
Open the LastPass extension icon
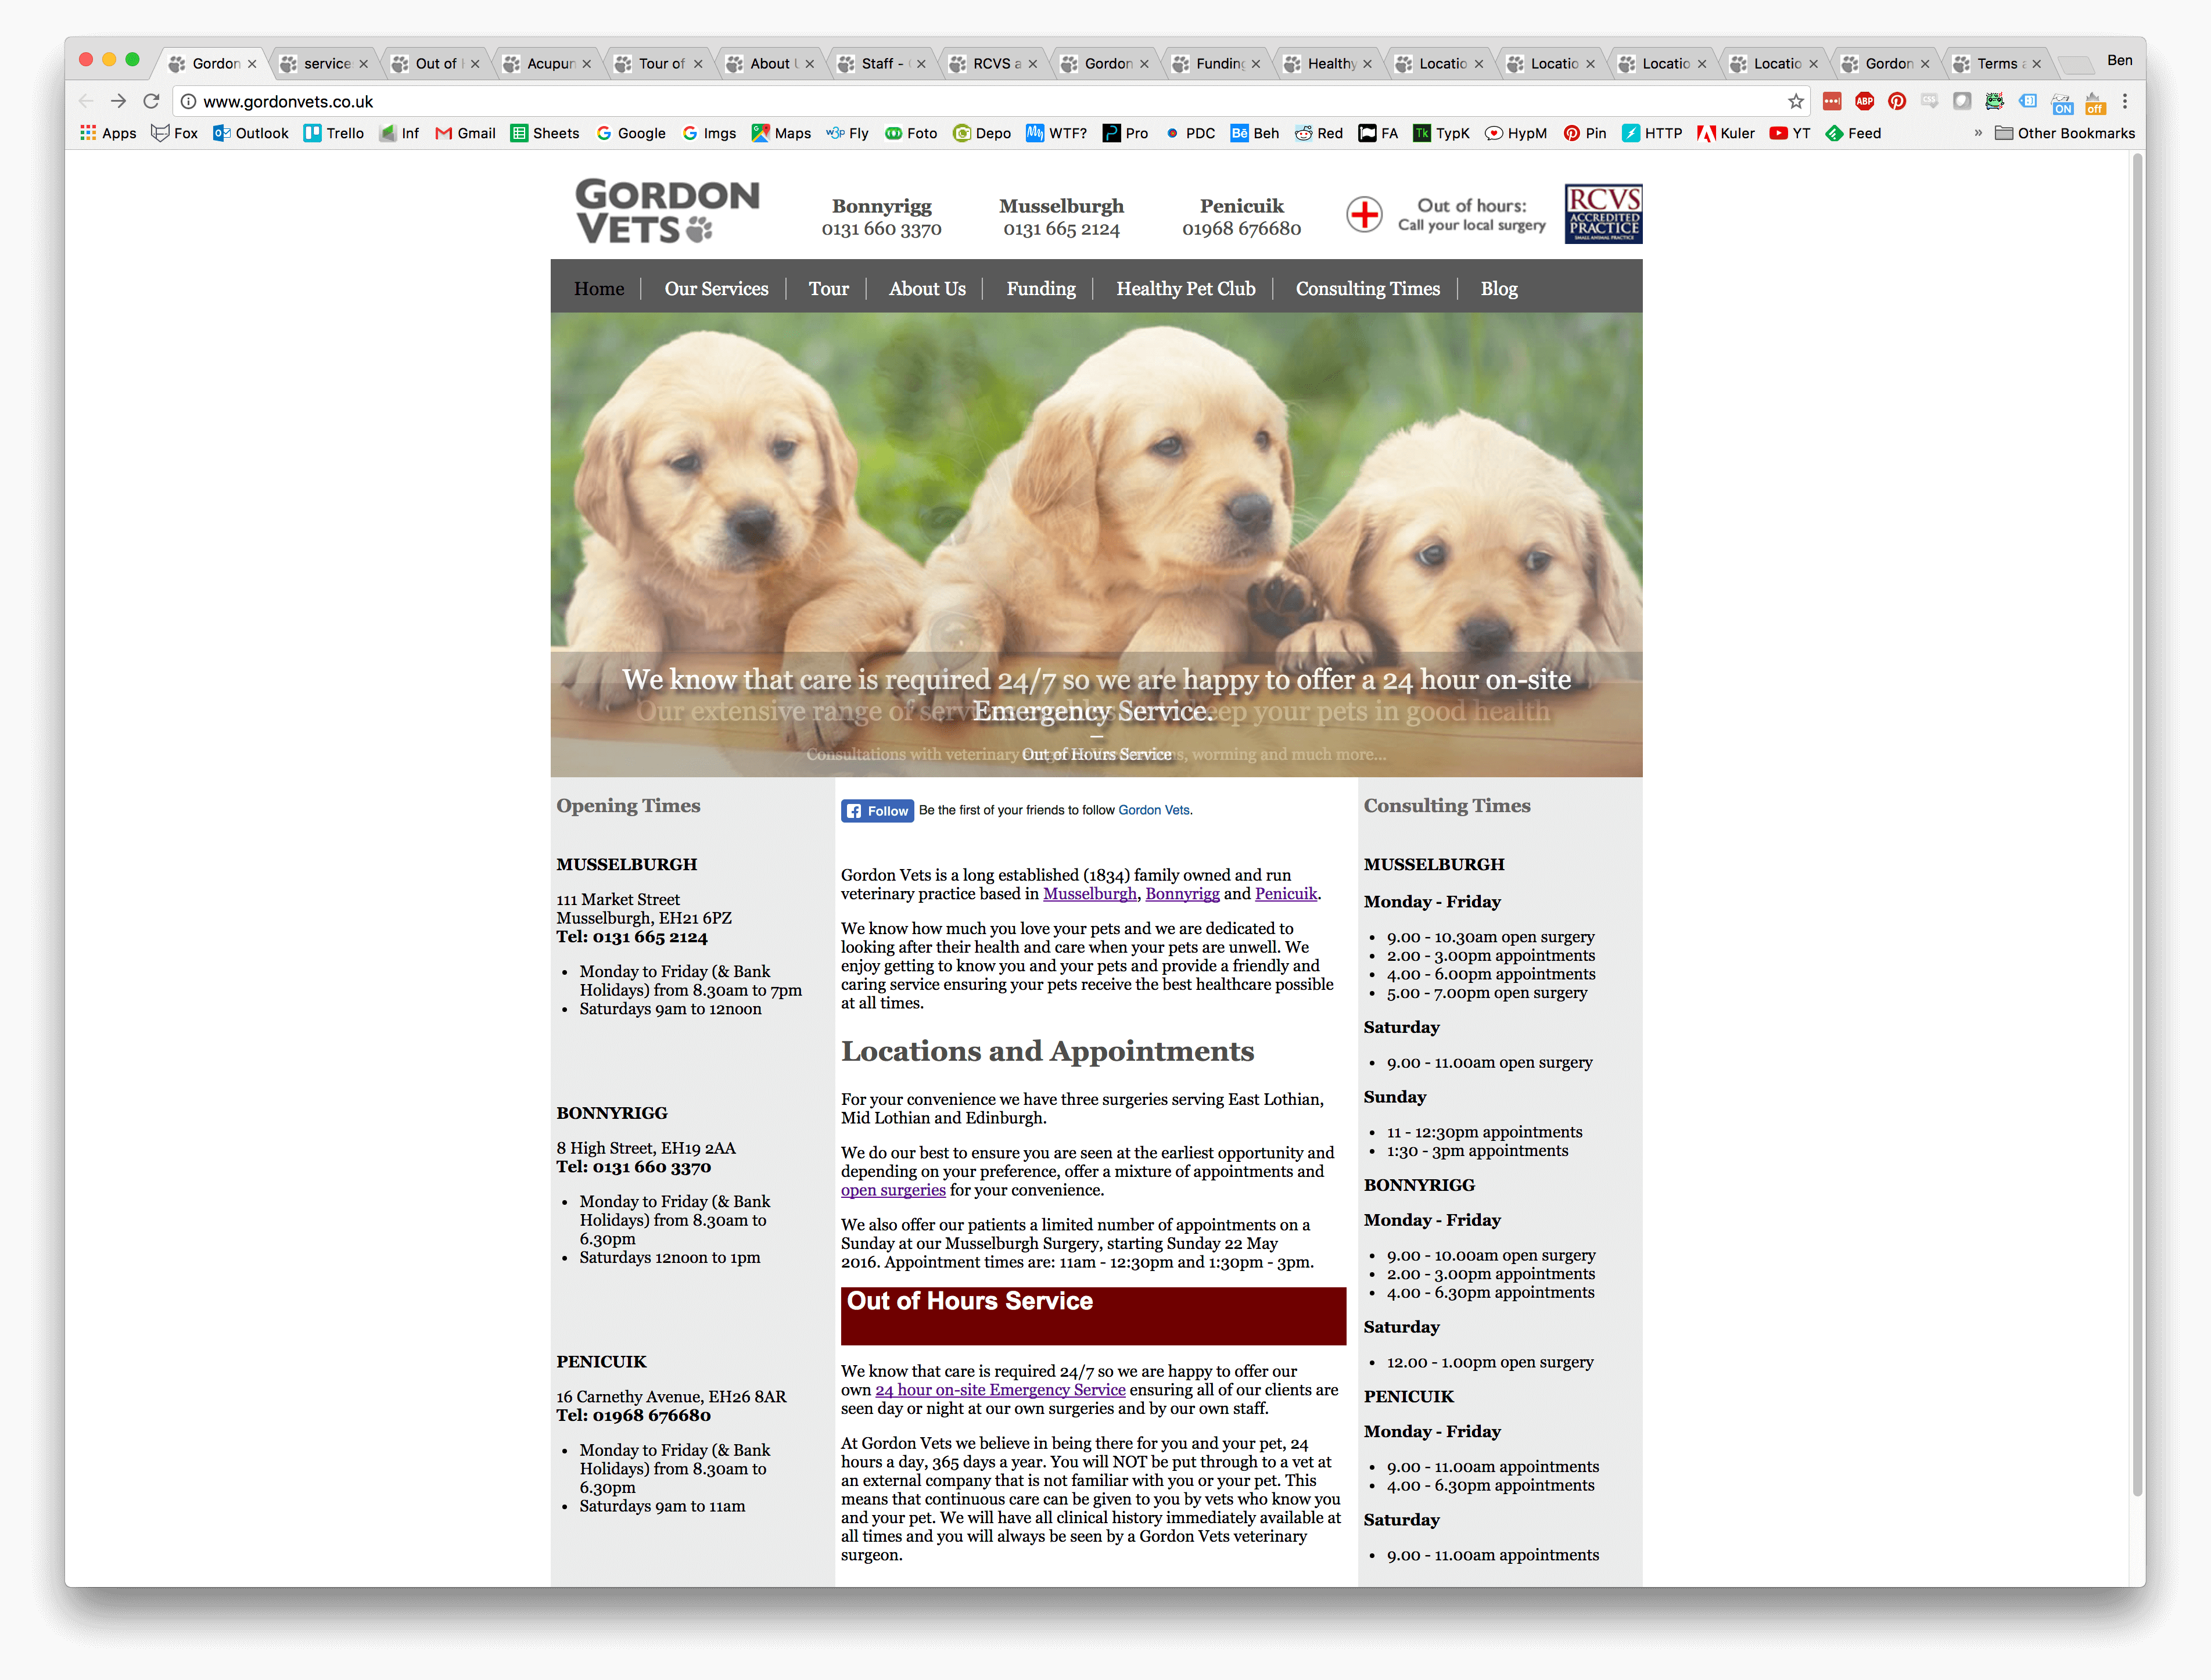[x=1832, y=101]
